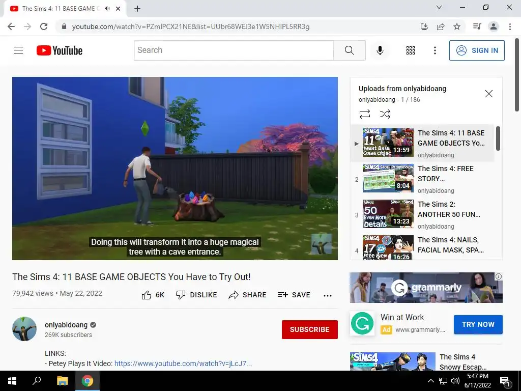Toggle shuffle playlist
The width and height of the screenshot is (521, 391).
click(x=385, y=114)
